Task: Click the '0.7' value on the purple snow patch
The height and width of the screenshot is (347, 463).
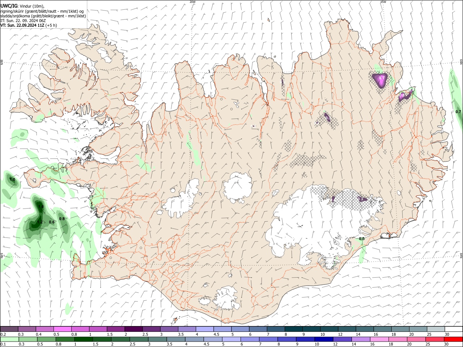Action: [x=382, y=77]
